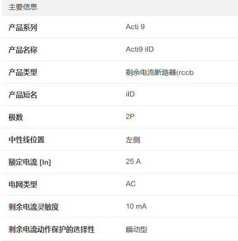Click the 剩余电流断路器(rccb value text
238x241 pixels.
[x=159, y=73]
